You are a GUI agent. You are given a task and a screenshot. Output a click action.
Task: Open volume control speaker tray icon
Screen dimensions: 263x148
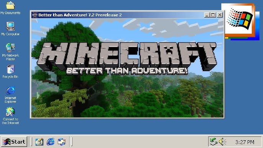pyautogui.click(x=223, y=142)
